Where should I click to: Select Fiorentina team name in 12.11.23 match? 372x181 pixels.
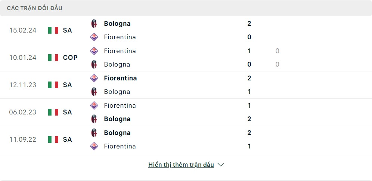[120, 78]
